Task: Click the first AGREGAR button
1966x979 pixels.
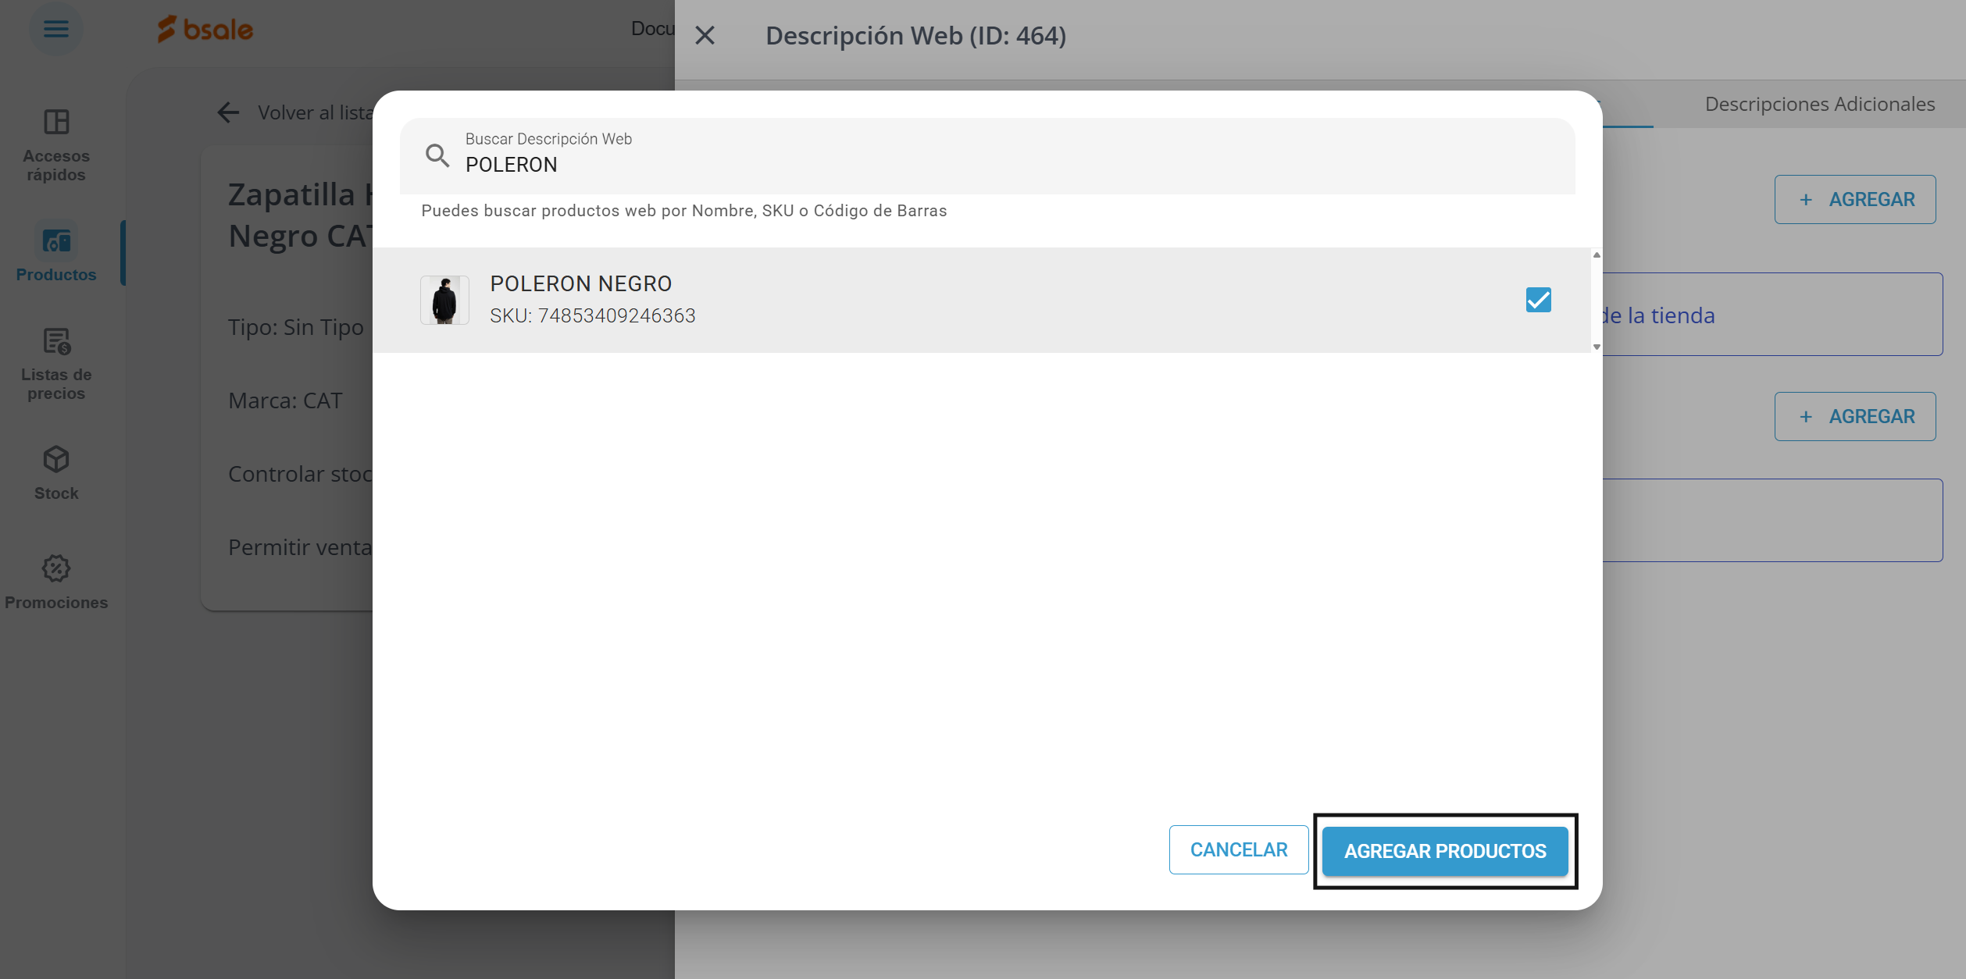Action: click(1854, 199)
